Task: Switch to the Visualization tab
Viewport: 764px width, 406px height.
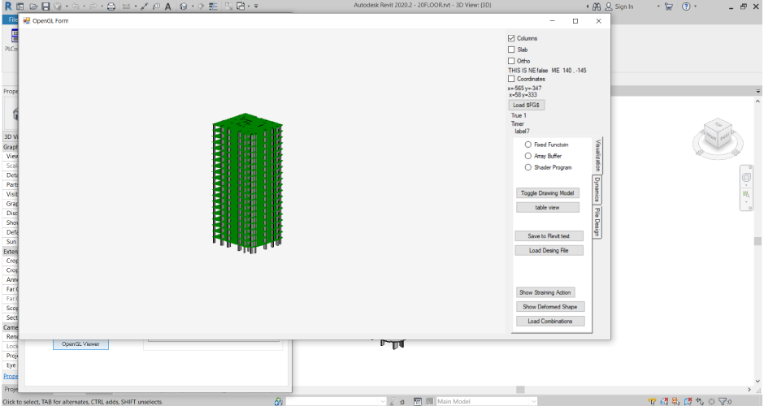Action: pyautogui.click(x=598, y=155)
